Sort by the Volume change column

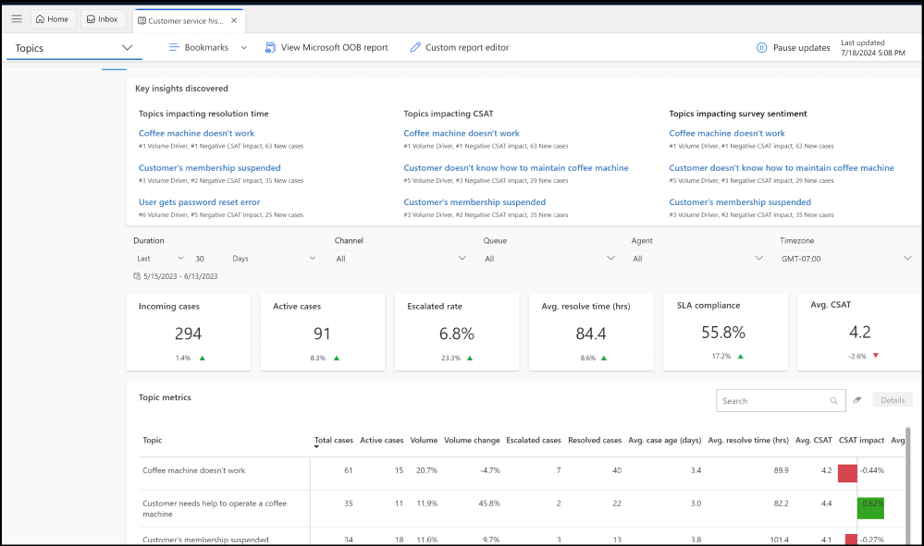click(x=472, y=440)
